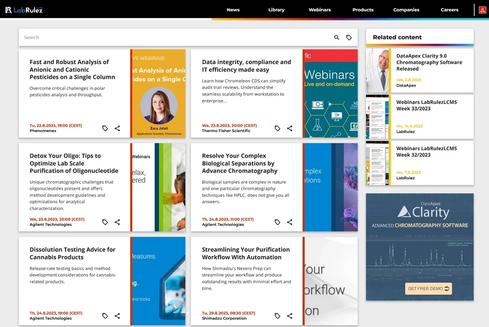Screen dimensions: 489x327
Task: Tag the Resolve Your Complex Biological Separations card
Action: pos(278,223)
